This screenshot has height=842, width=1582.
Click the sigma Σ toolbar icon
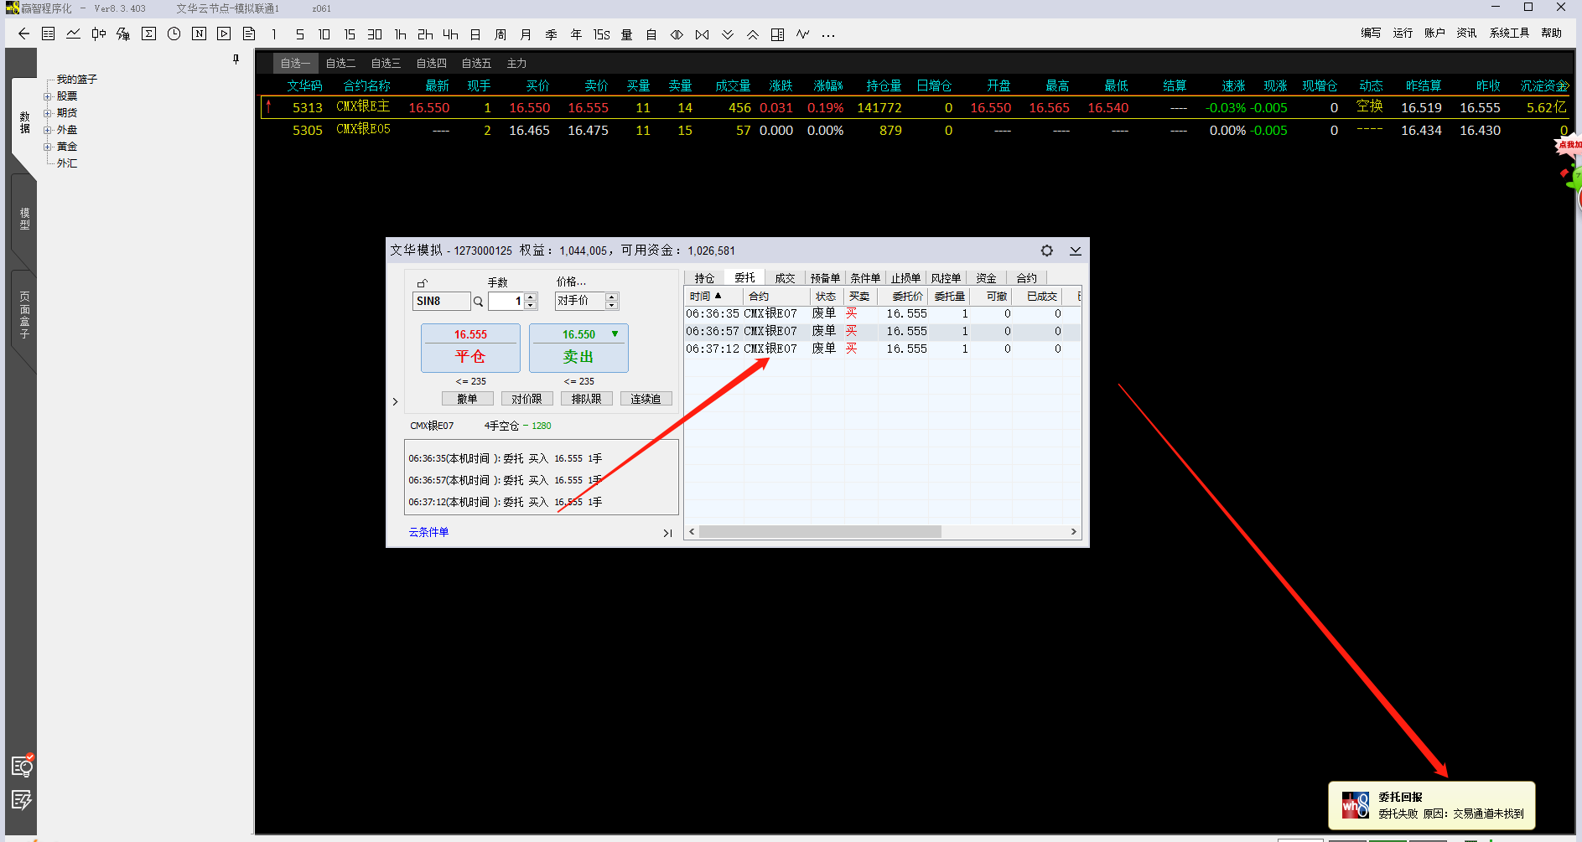click(x=148, y=34)
